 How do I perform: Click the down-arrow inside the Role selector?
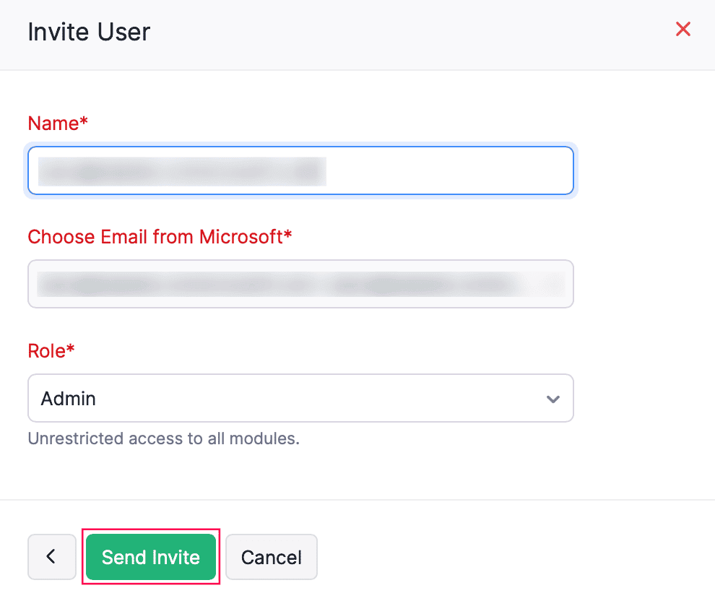pyautogui.click(x=553, y=398)
